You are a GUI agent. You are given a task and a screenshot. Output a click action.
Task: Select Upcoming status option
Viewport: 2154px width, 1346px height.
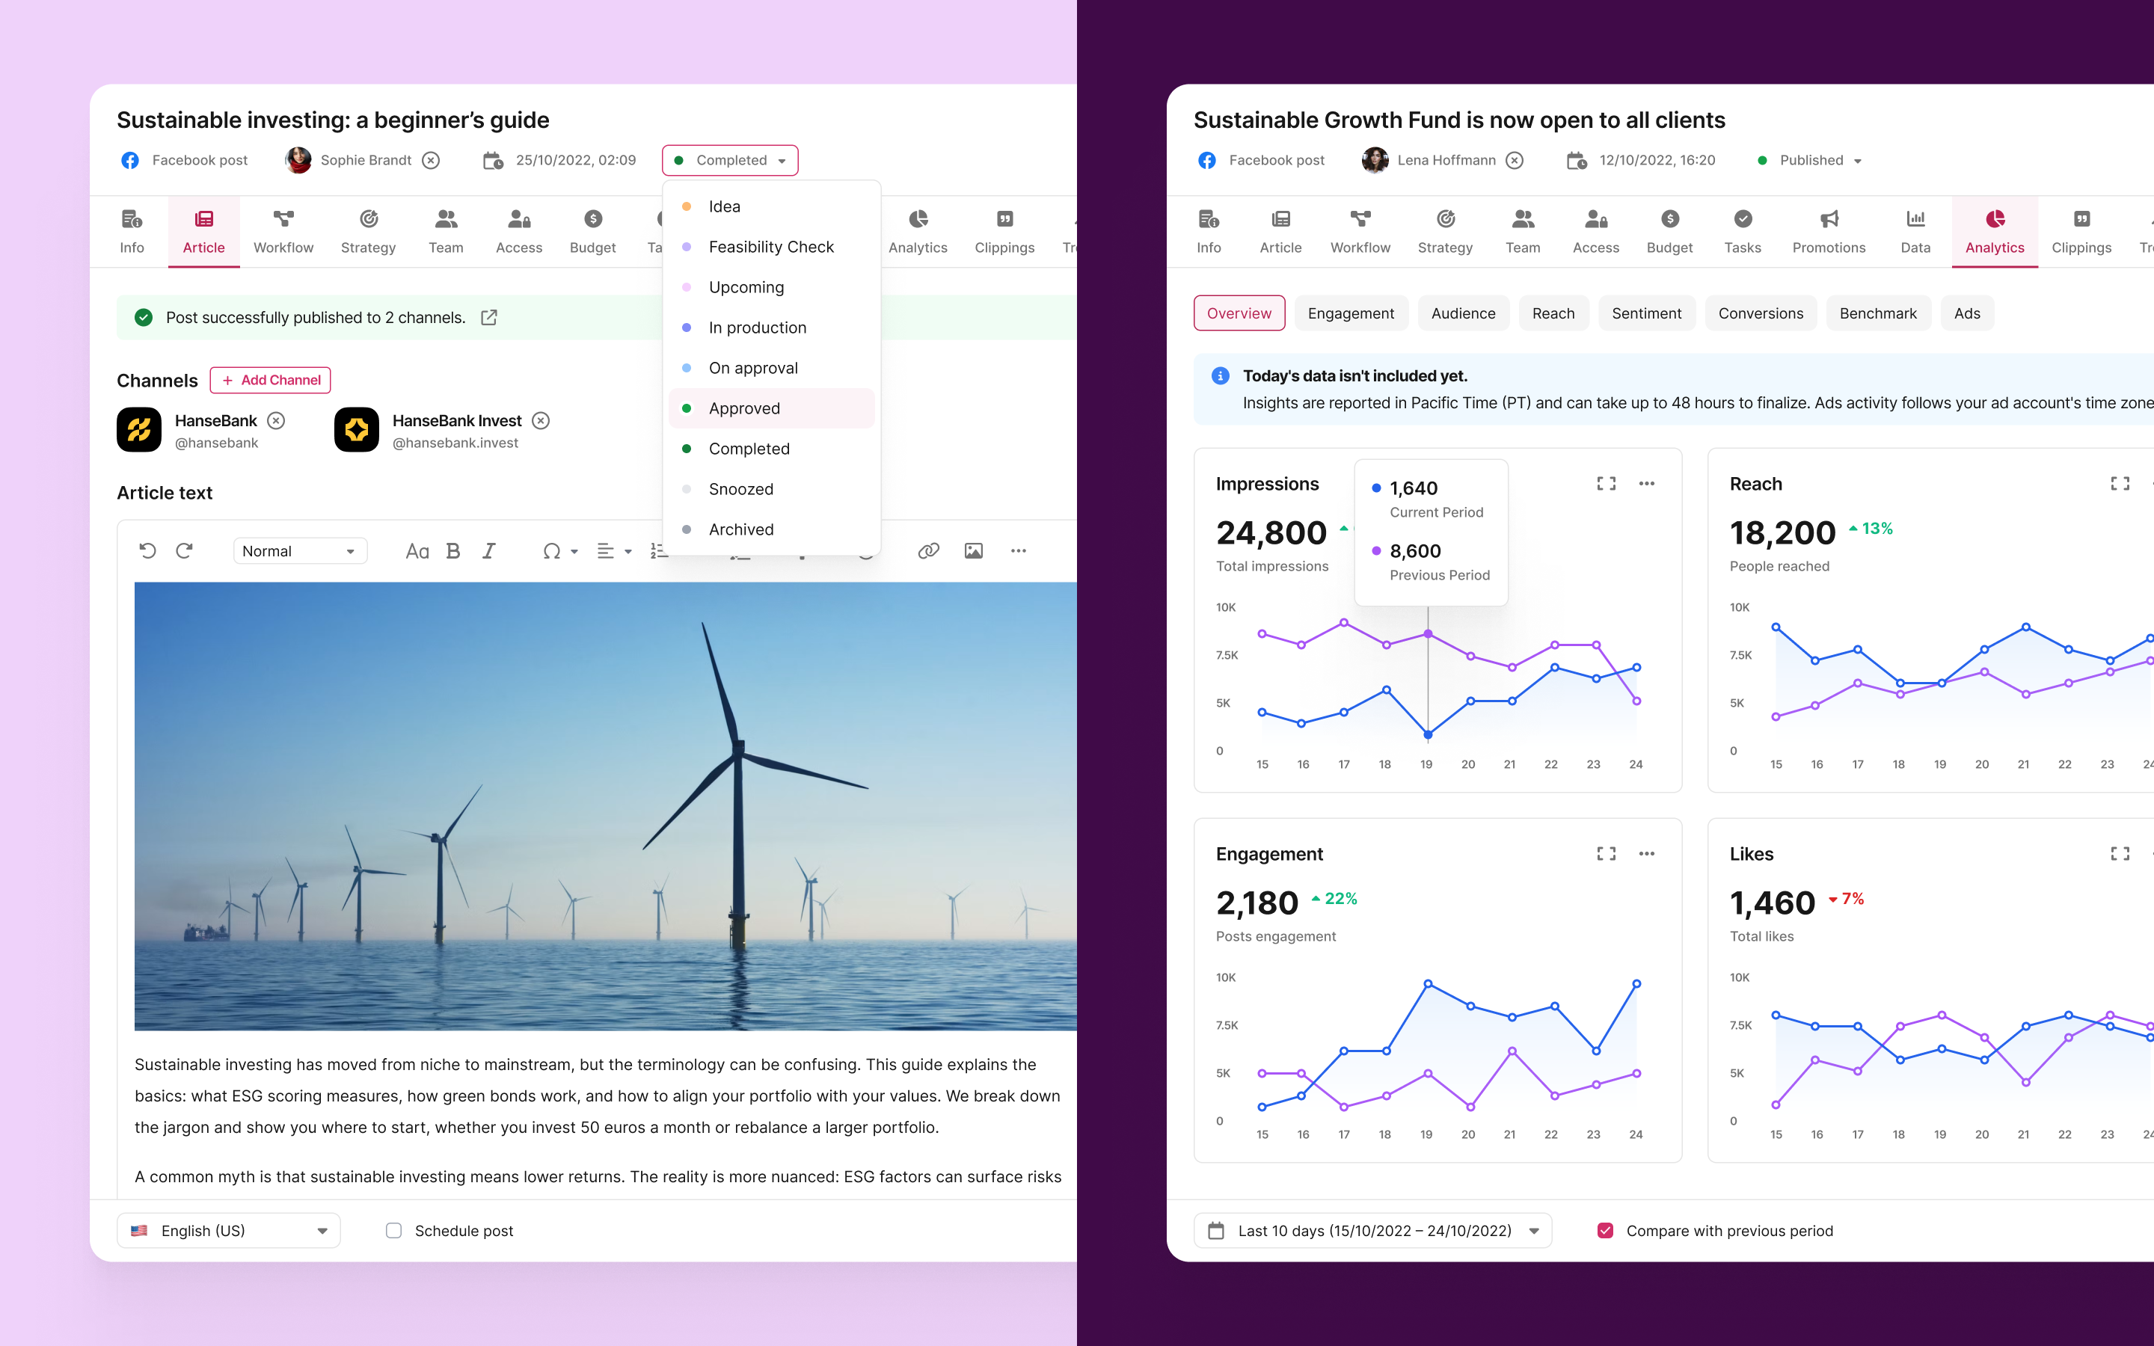(x=772, y=288)
